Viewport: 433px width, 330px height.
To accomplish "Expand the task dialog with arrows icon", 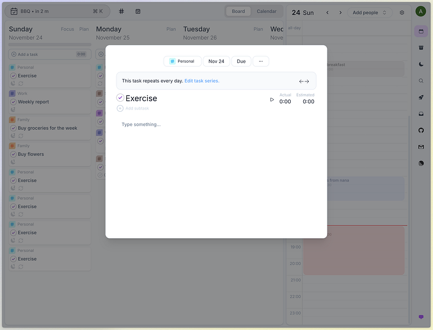I will (304, 81).
